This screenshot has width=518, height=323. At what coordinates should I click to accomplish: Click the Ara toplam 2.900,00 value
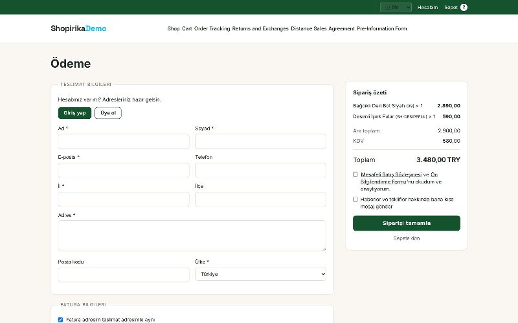(x=449, y=131)
